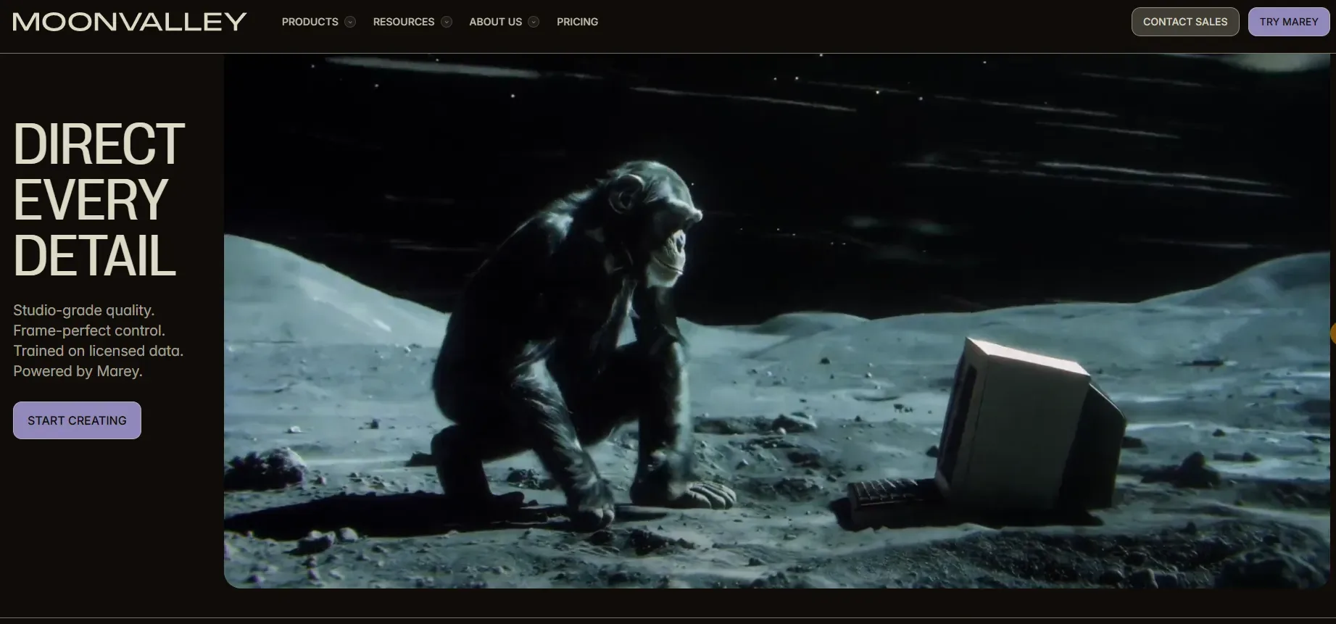Image resolution: width=1336 pixels, height=624 pixels.
Task: Click the Studio-grade quality line
Action: [83, 310]
